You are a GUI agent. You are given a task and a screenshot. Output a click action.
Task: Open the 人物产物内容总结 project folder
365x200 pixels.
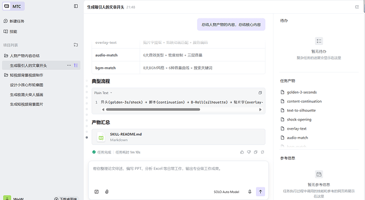(22, 56)
